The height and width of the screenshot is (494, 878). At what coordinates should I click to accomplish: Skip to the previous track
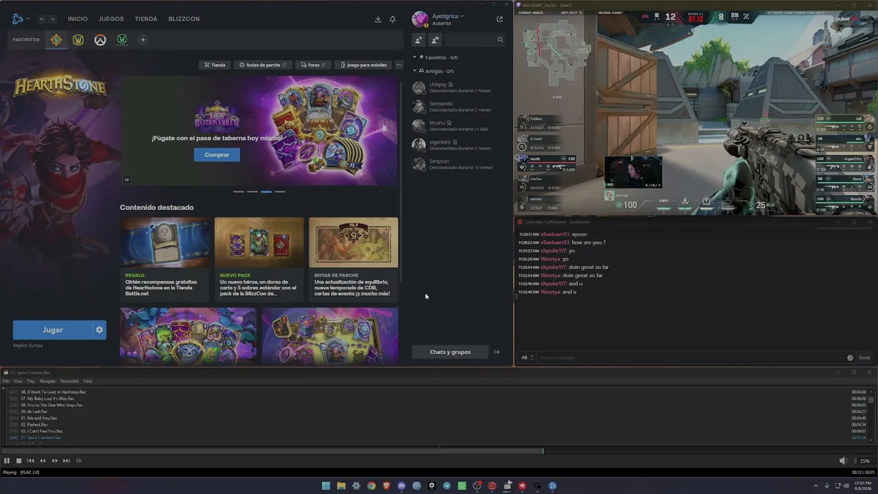click(30, 461)
